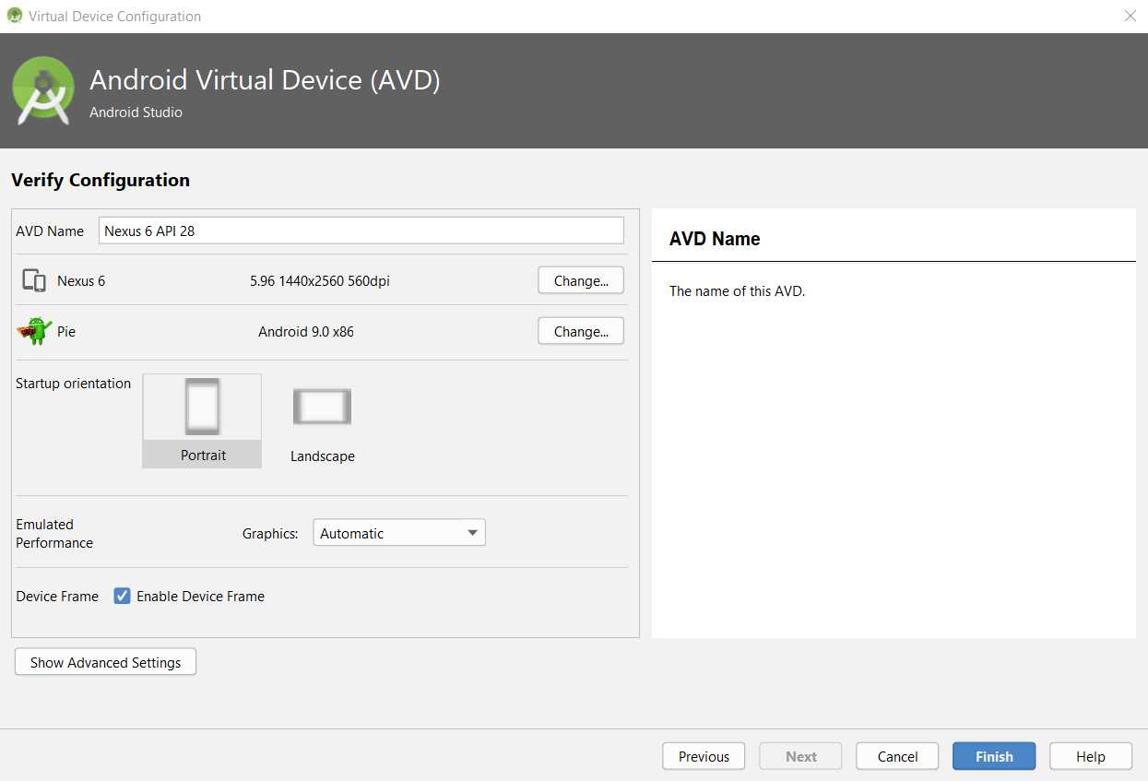Disable the Enable Device Frame checkbox
The image size is (1148, 781).
tap(122, 596)
